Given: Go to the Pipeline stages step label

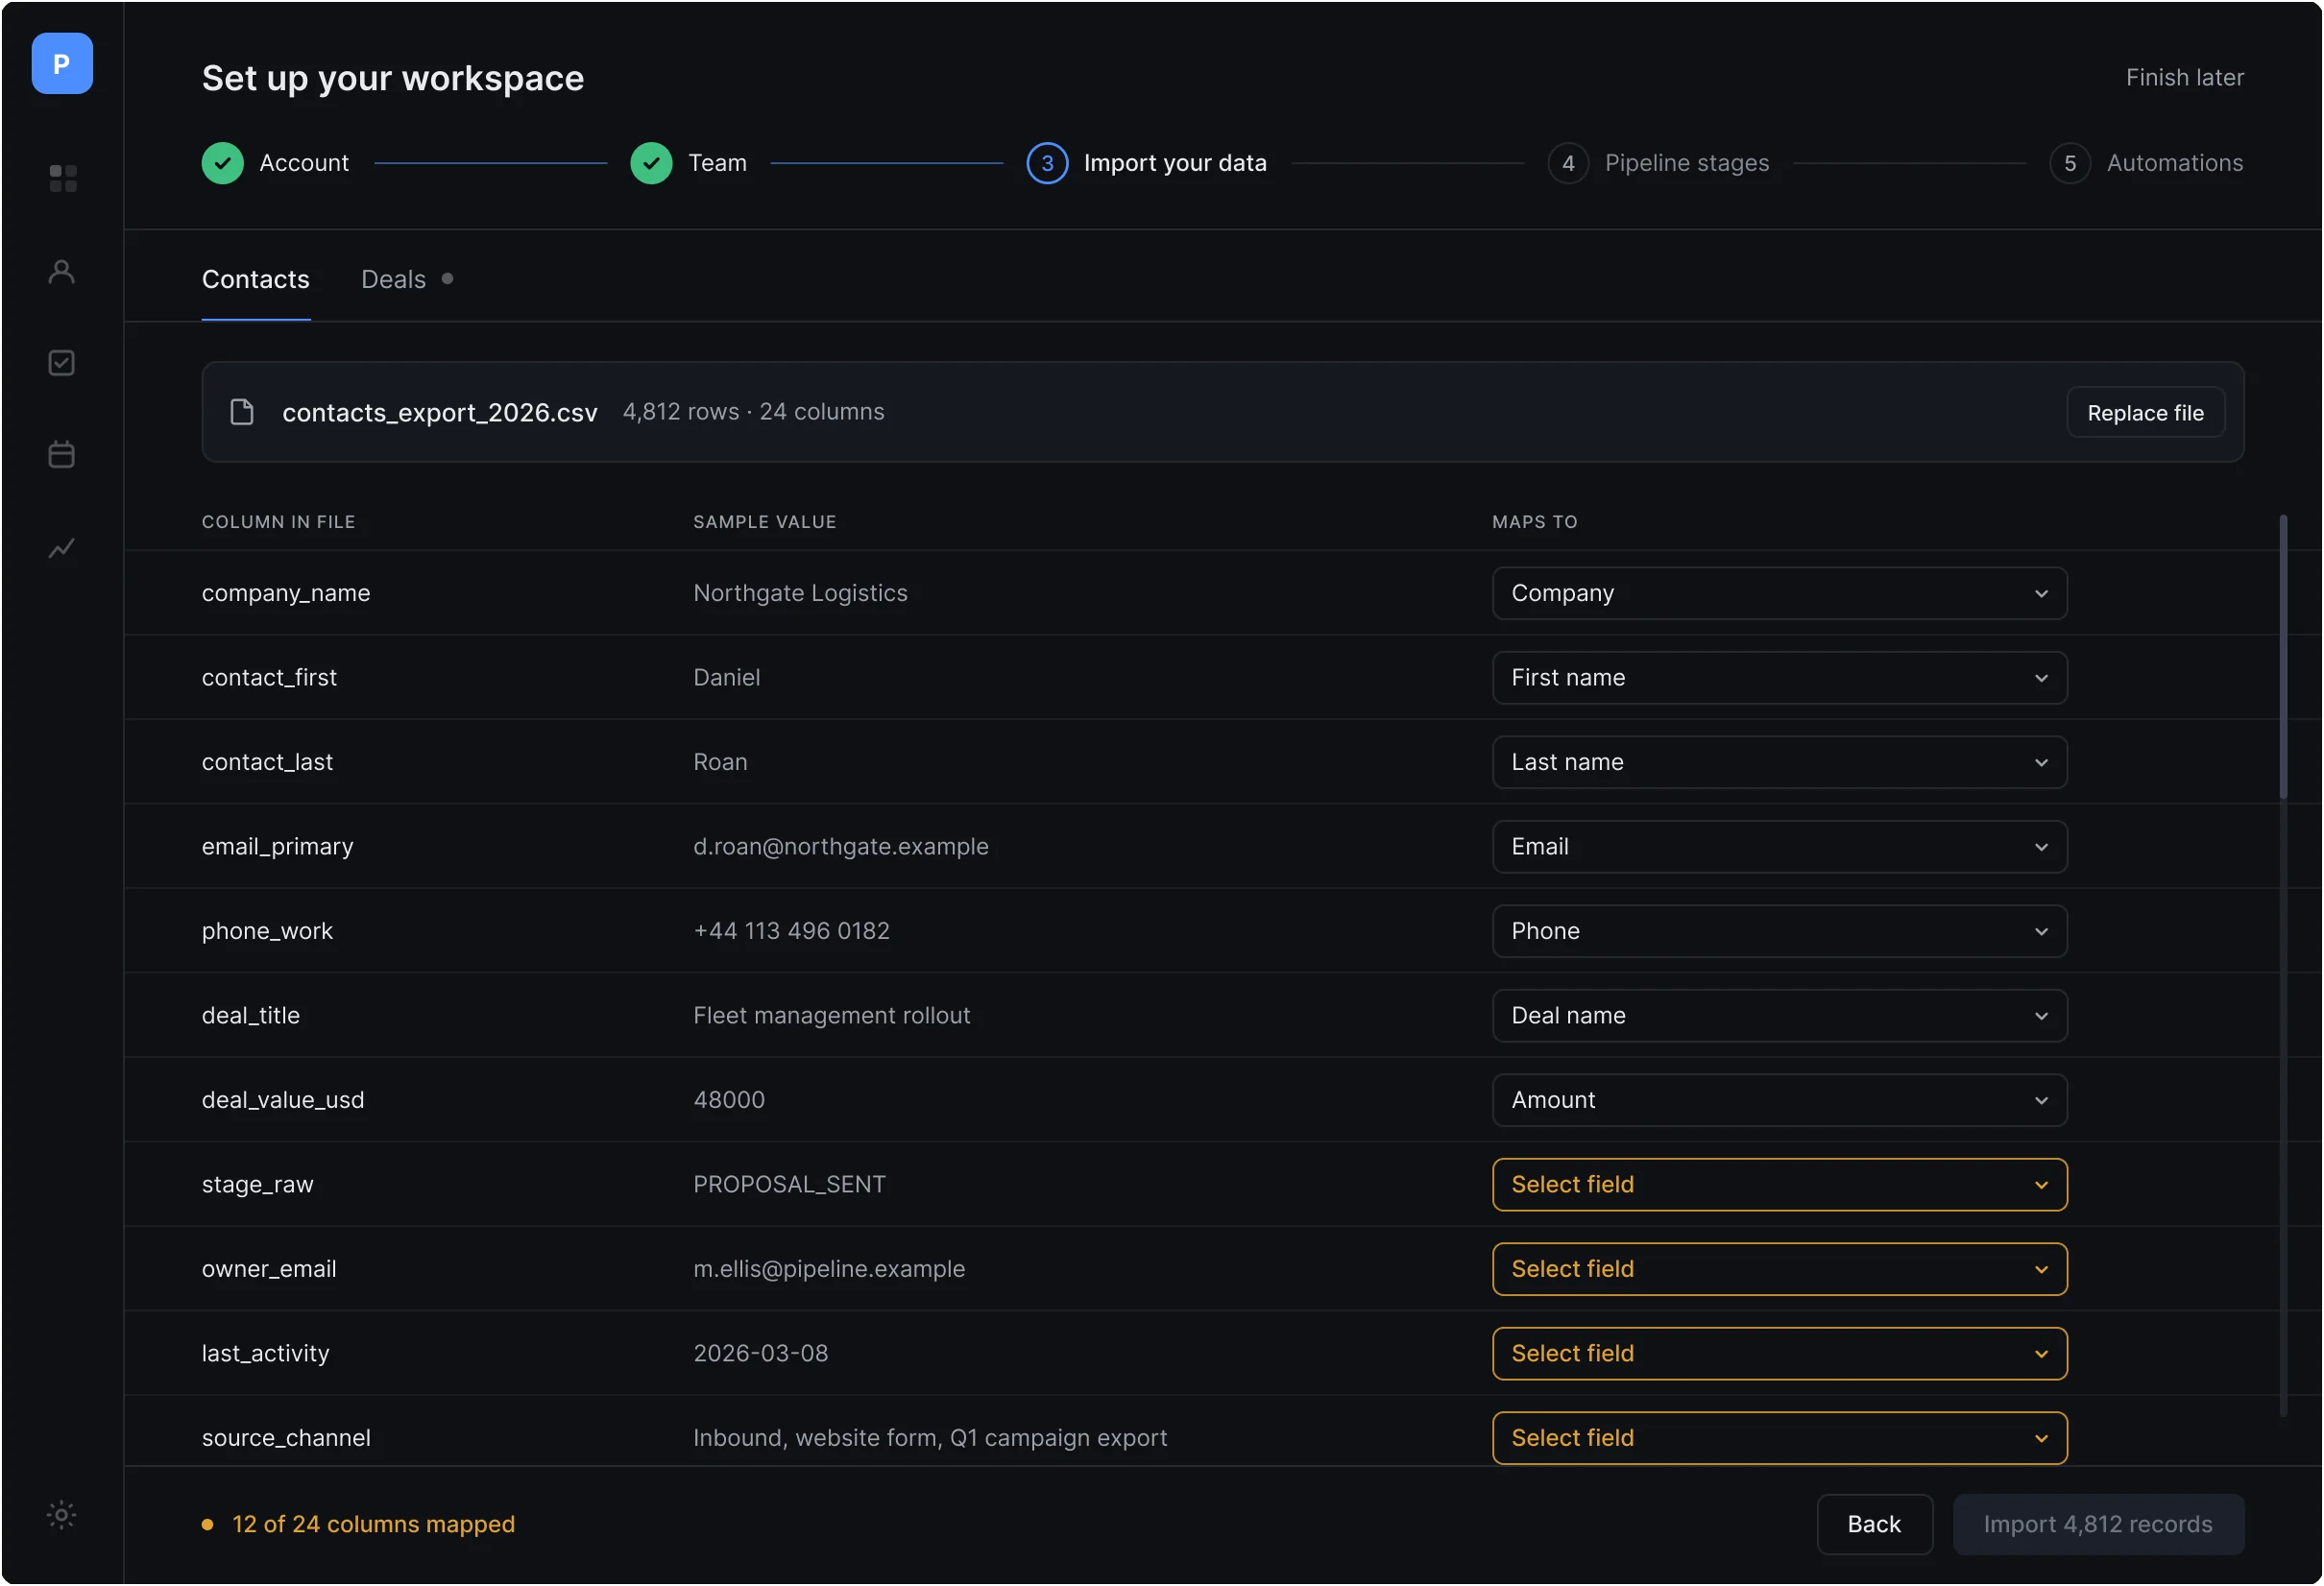Looking at the screenshot, I should [1687, 163].
